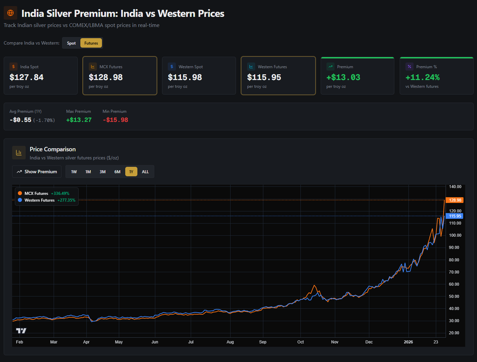Switch comparison to Futures prices

click(91, 43)
